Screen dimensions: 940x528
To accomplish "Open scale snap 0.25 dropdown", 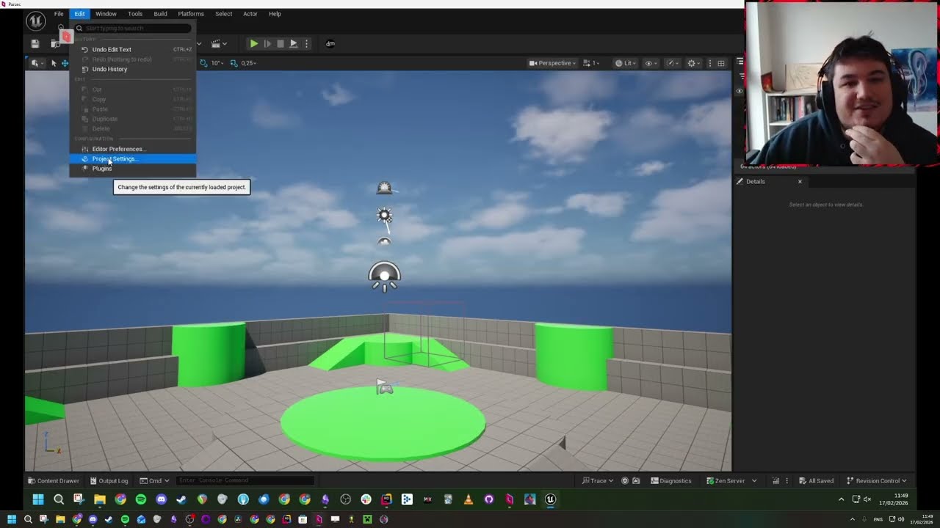I will pos(249,63).
